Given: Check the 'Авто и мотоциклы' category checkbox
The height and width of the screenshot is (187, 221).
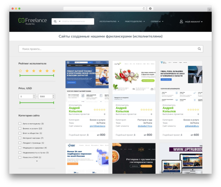Looking at the screenshot, I should pyautogui.click(x=20, y=123).
